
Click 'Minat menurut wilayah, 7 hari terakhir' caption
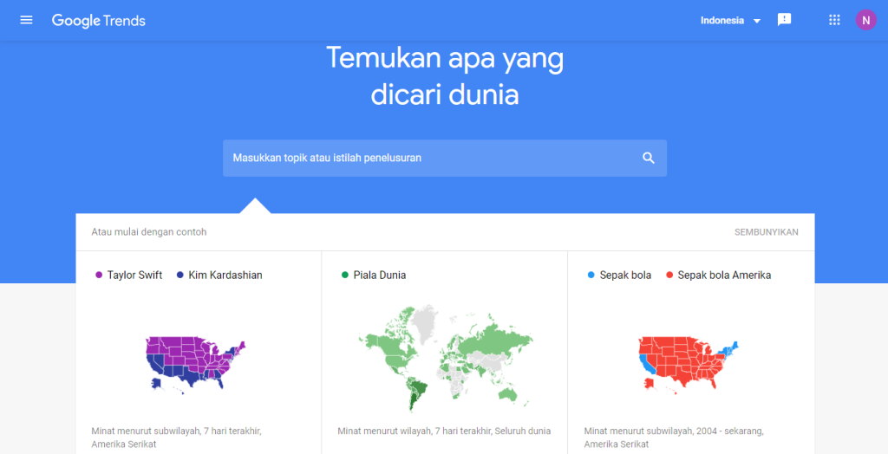(x=444, y=431)
